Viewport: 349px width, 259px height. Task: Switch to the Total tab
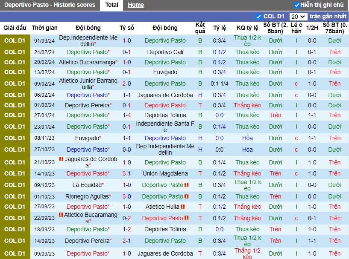[x=111, y=5]
